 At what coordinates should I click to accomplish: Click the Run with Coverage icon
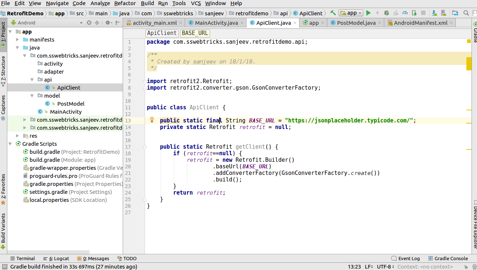coord(396,13)
